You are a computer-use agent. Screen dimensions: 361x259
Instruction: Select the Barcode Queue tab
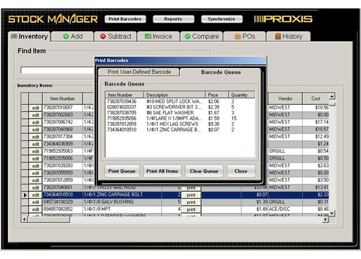click(221, 72)
